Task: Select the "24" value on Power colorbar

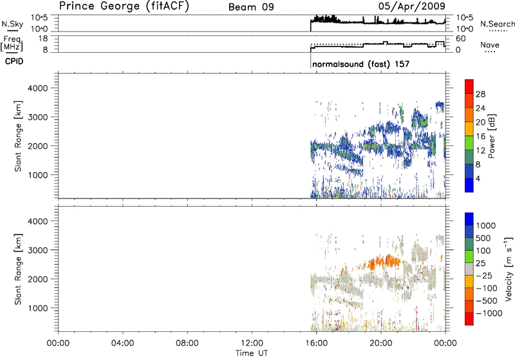Action: [x=480, y=108]
